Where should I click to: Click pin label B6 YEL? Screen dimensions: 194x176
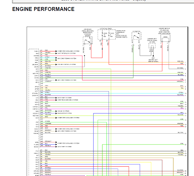coord(44,161)
